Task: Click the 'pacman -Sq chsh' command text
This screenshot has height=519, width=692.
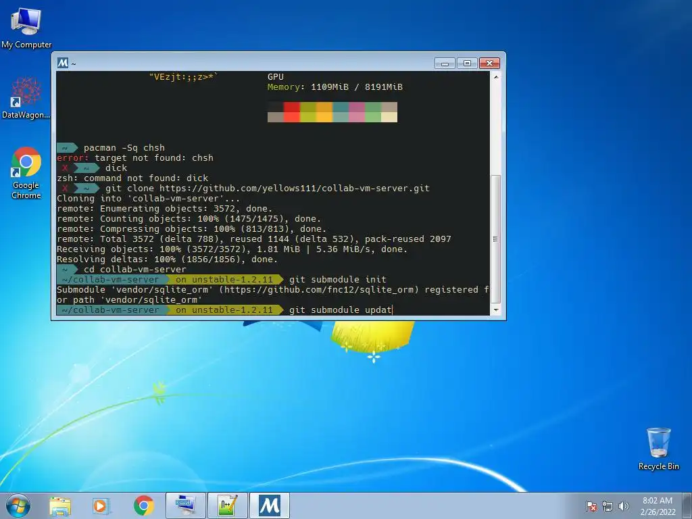Action: (124, 148)
